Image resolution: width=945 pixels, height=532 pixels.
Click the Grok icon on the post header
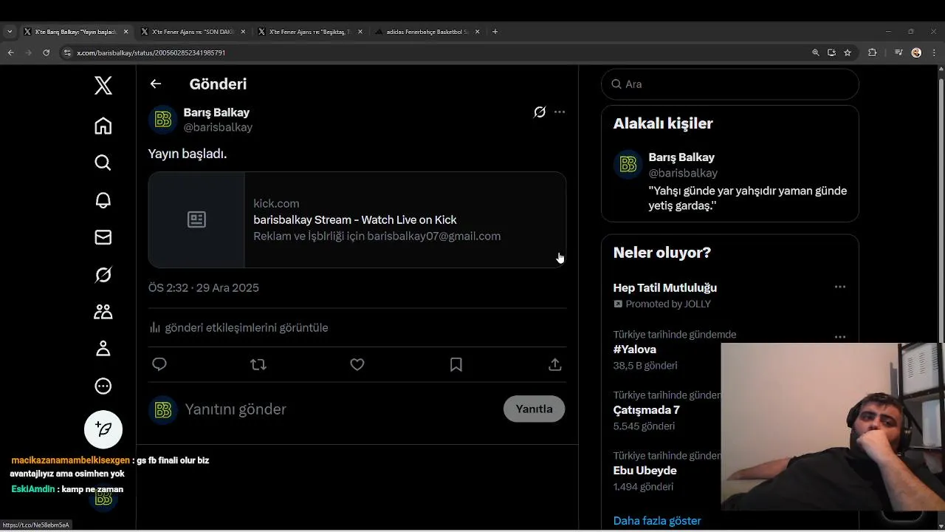540,112
